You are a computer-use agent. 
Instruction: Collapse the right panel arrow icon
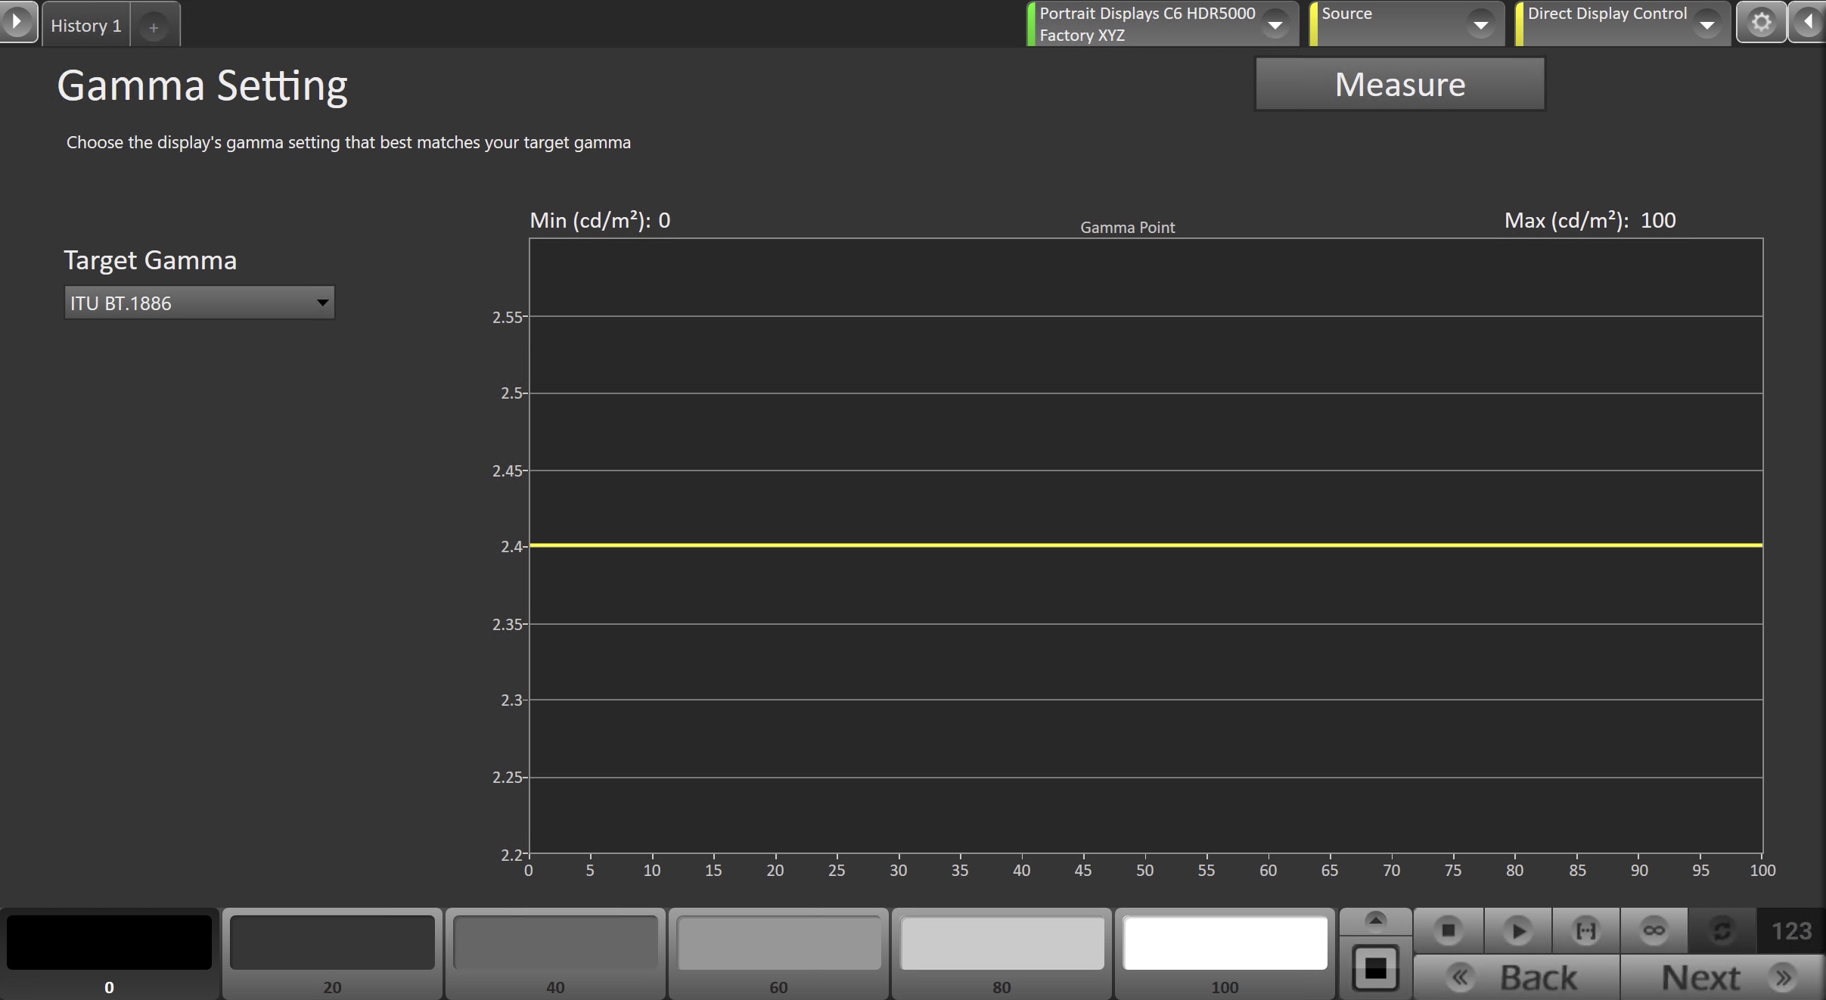[1809, 23]
